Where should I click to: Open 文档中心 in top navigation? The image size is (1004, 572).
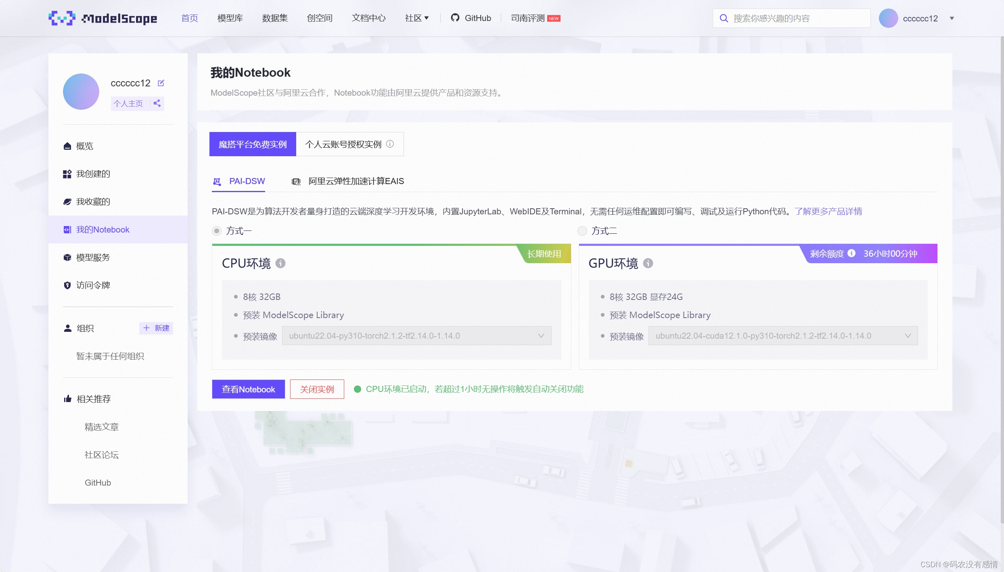coord(369,18)
